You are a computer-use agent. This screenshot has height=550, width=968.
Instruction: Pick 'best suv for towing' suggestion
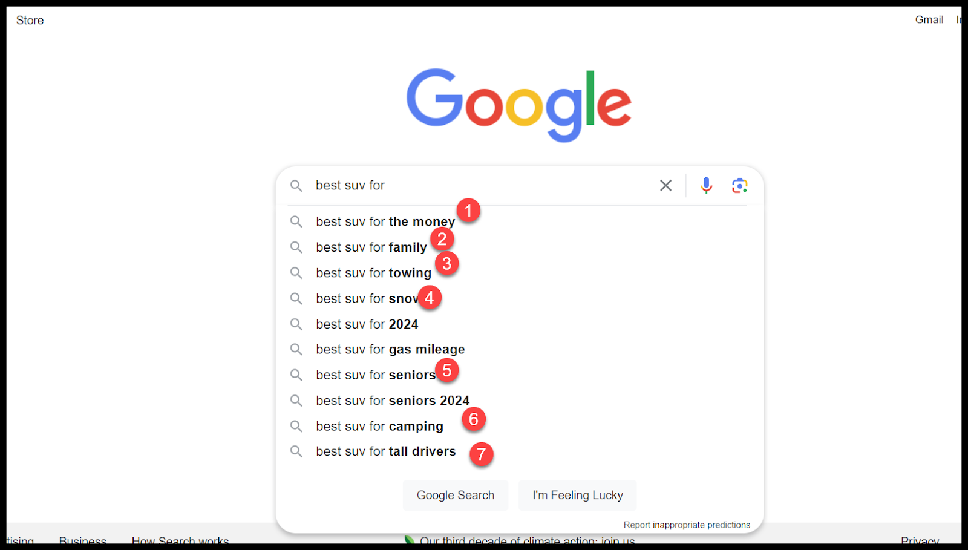(x=373, y=273)
